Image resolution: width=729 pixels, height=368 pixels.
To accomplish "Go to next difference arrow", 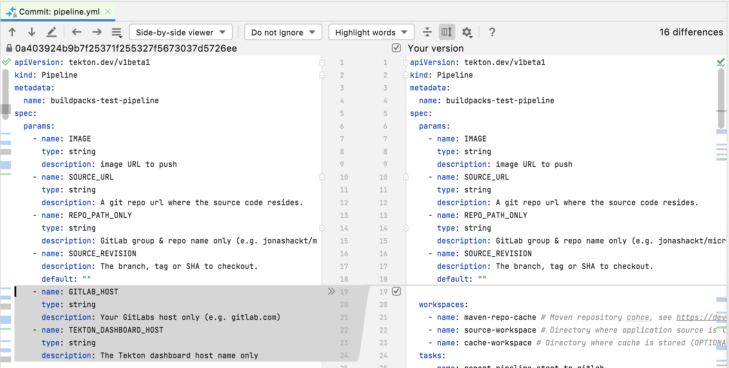I will pos(32,32).
